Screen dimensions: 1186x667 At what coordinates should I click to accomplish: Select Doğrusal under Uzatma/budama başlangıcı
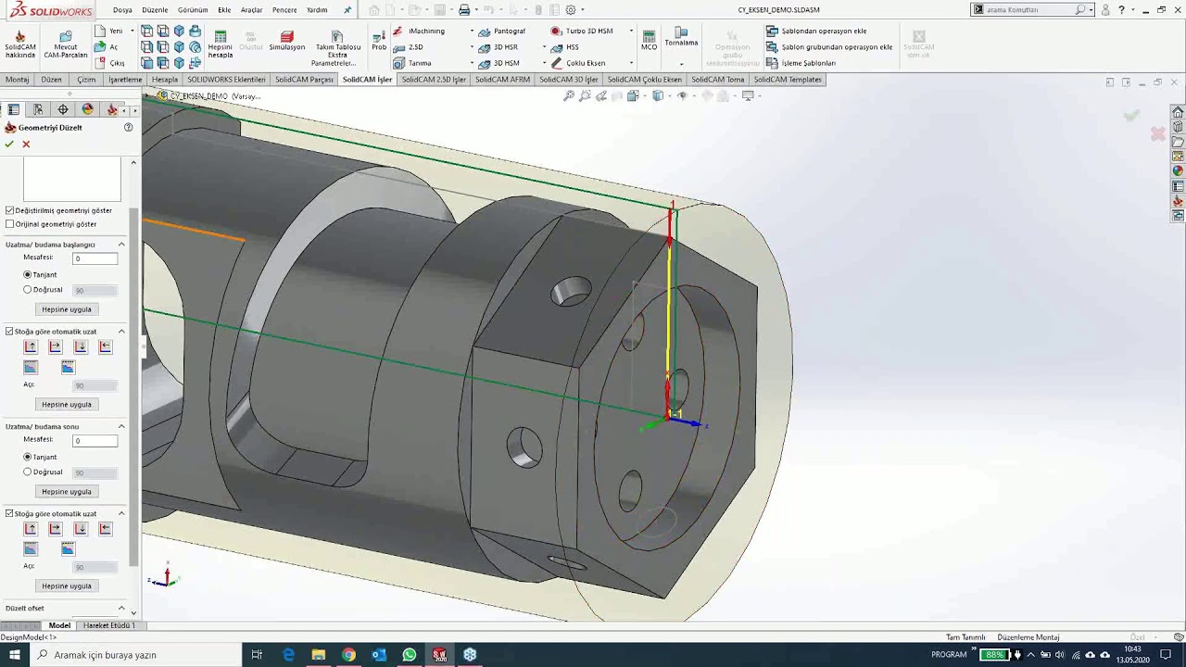click(28, 289)
